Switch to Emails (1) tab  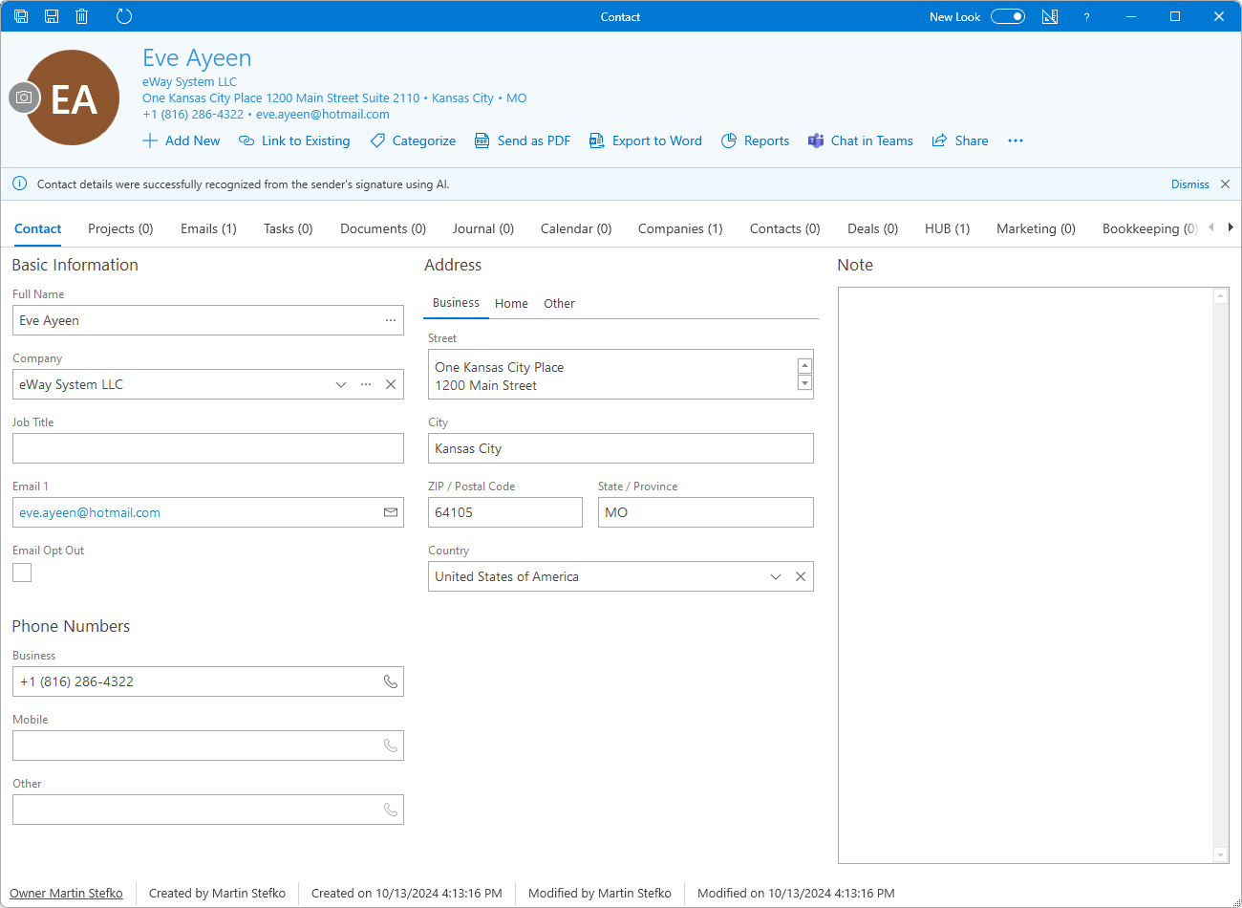(x=208, y=228)
